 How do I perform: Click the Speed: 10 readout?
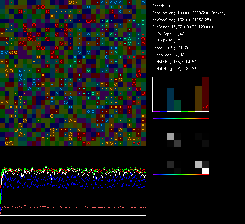[162, 6]
